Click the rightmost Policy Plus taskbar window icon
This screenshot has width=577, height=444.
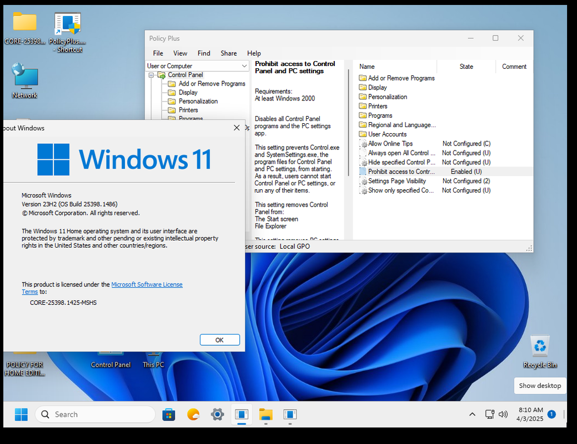(290, 415)
